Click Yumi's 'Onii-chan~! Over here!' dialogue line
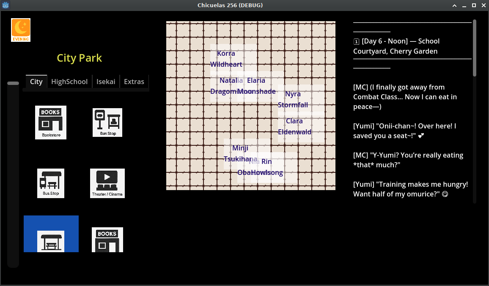The image size is (489, 286). [x=404, y=131]
